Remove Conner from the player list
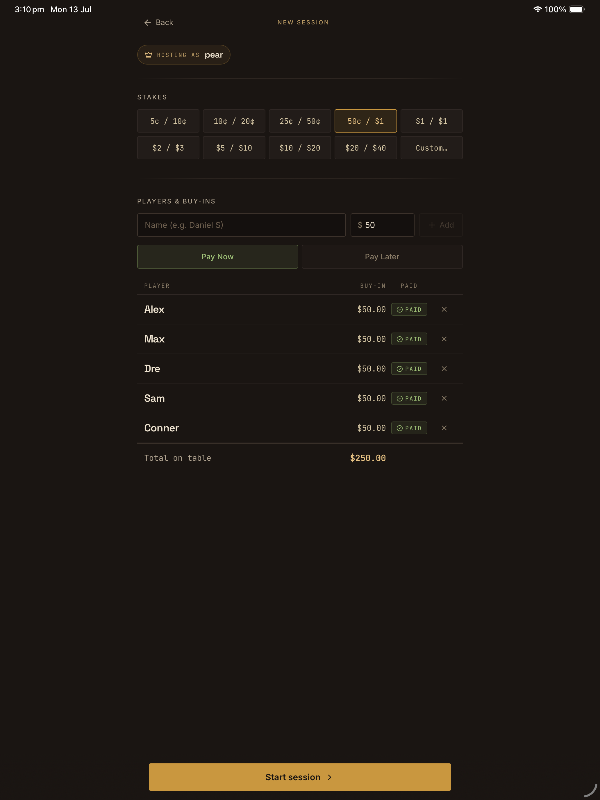The width and height of the screenshot is (600, 800). click(x=444, y=428)
